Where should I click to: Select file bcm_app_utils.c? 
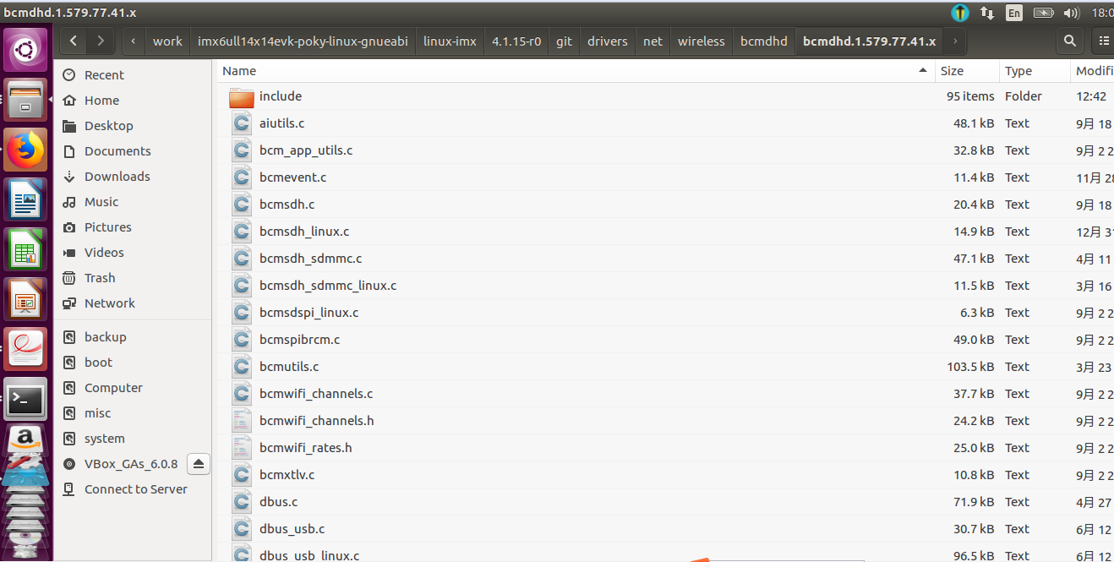[306, 150]
